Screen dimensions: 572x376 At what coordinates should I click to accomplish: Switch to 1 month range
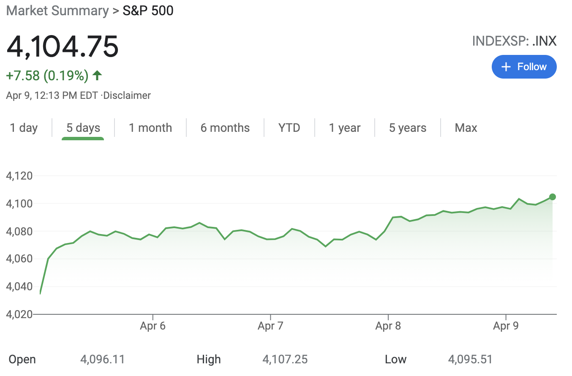click(x=150, y=128)
